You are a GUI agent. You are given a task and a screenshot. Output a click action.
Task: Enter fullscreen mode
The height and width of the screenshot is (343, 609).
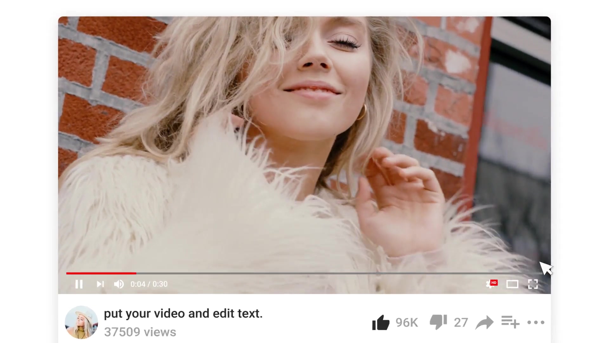(533, 284)
